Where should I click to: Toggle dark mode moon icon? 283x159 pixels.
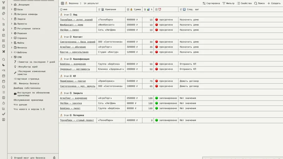coord(4,65)
